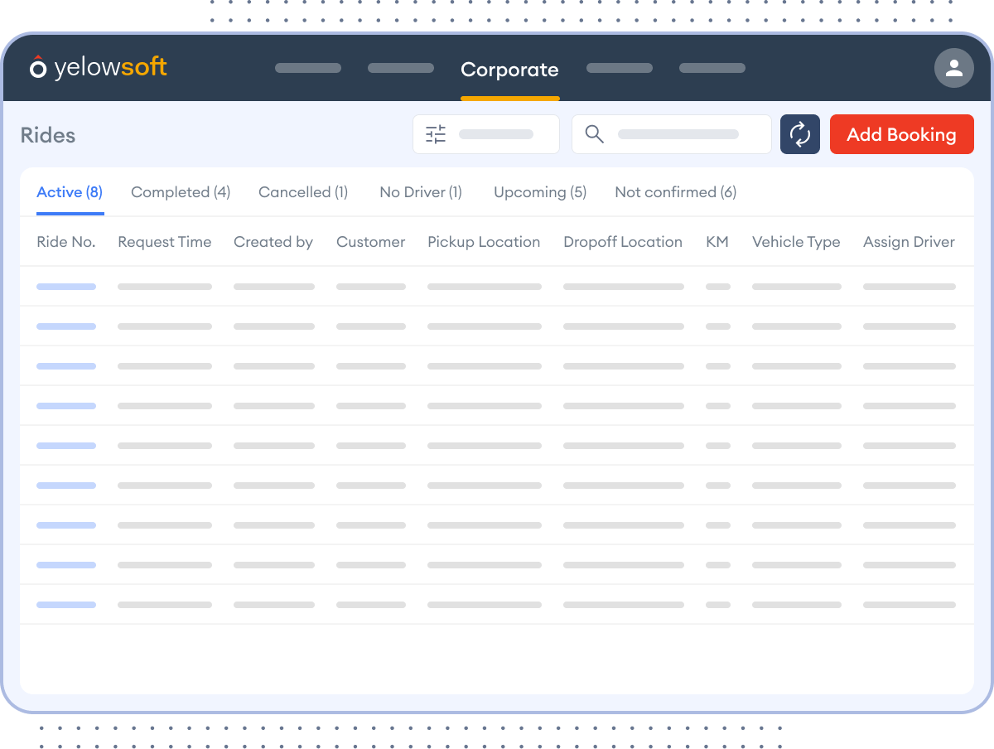Screen dimensions: 994x749
Task: Click the Add Booking button
Action: click(x=901, y=133)
